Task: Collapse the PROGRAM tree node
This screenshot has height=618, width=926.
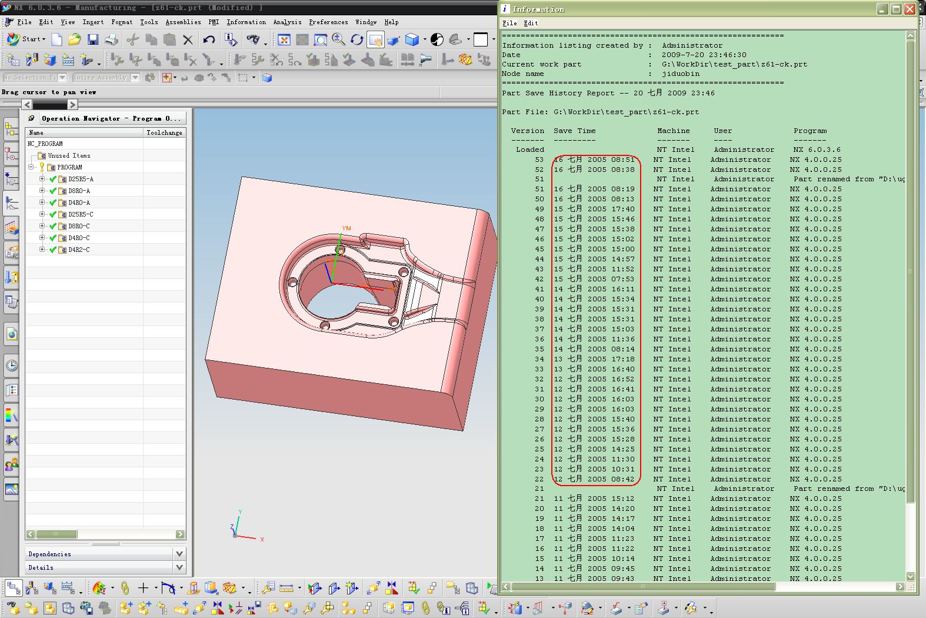Action: click(x=32, y=167)
